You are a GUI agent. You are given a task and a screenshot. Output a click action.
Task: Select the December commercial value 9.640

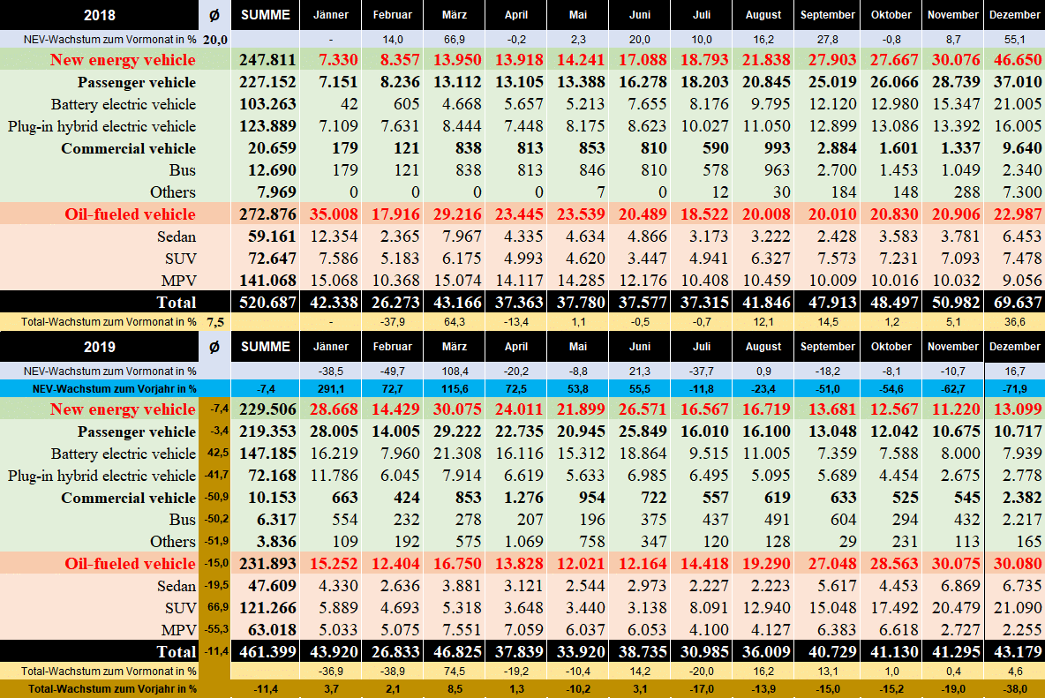1022,148
